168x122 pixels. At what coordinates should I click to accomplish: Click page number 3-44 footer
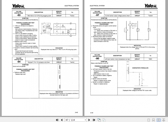click(92, 113)
